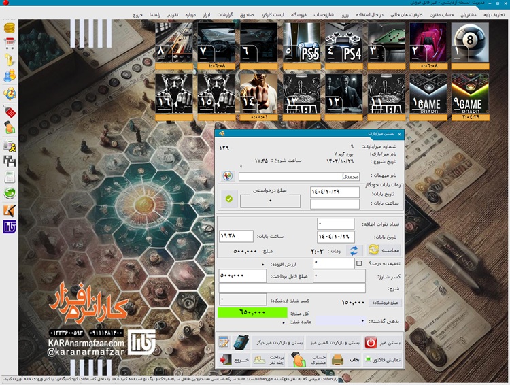510x385 pixels.
Task: Click the green checkmark next to مبلغ درخواستی
Action: click(x=229, y=199)
